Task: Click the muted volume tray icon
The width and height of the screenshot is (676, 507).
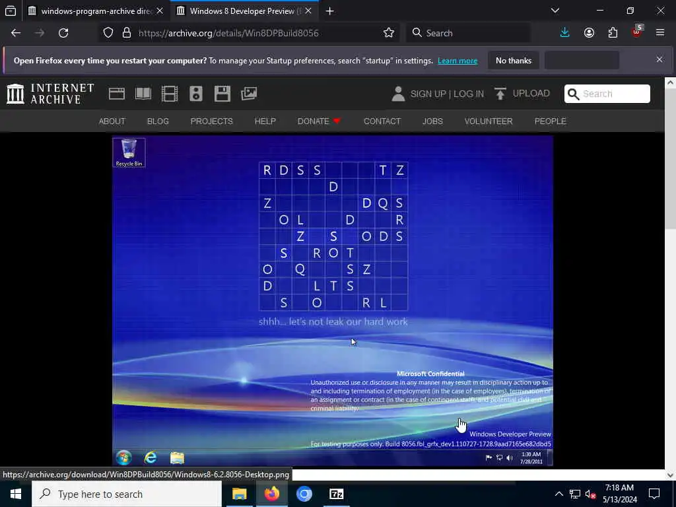Action: pyautogui.click(x=590, y=494)
